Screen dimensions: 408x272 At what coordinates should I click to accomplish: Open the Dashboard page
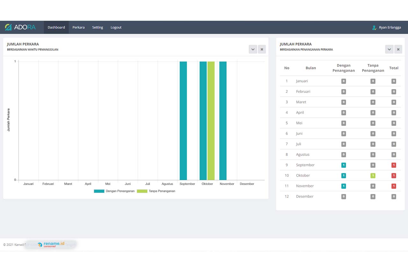click(56, 27)
